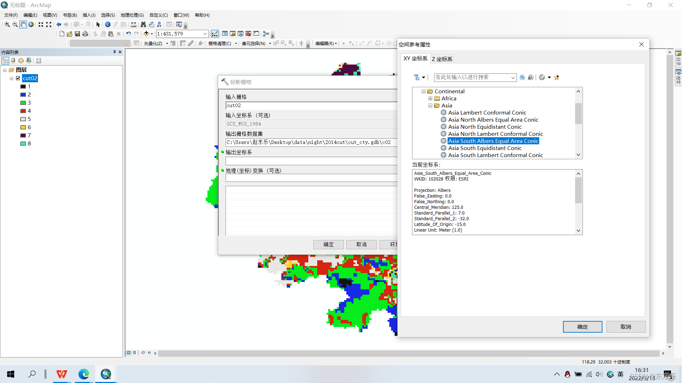Click 确定 in spatial reference dialog
The height and width of the screenshot is (383, 682).
pyautogui.click(x=582, y=327)
